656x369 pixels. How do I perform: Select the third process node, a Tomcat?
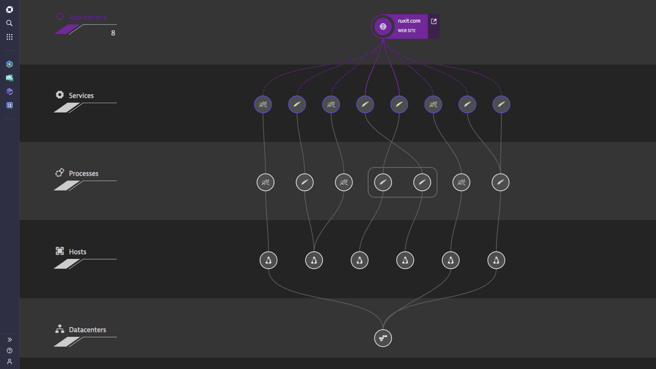click(x=344, y=182)
